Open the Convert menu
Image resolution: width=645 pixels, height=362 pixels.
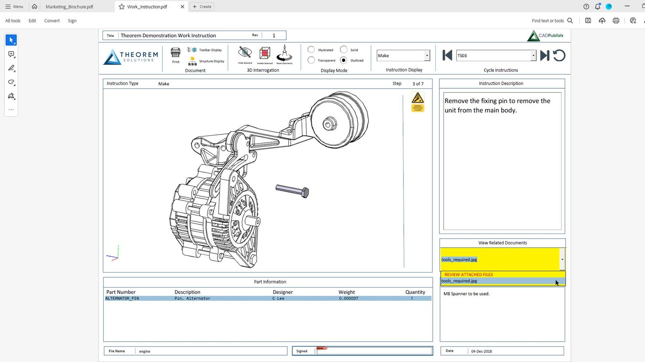click(x=52, y=20)
